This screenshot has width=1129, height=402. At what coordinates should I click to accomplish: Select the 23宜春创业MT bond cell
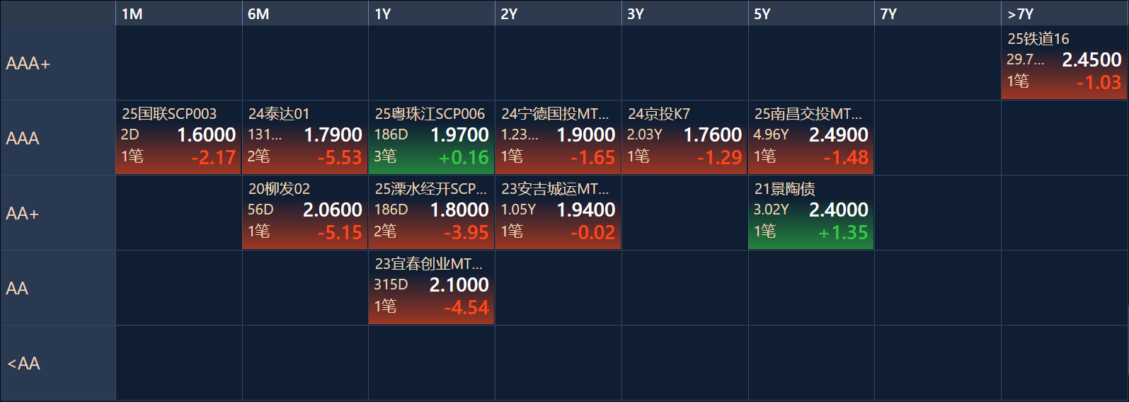(x=431, y=287)
